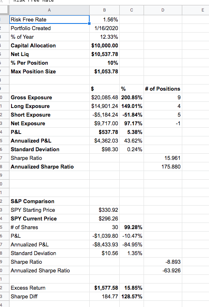
Task: Select the Gross Exposure dollar amount
Action: click(x=104, y=98)
